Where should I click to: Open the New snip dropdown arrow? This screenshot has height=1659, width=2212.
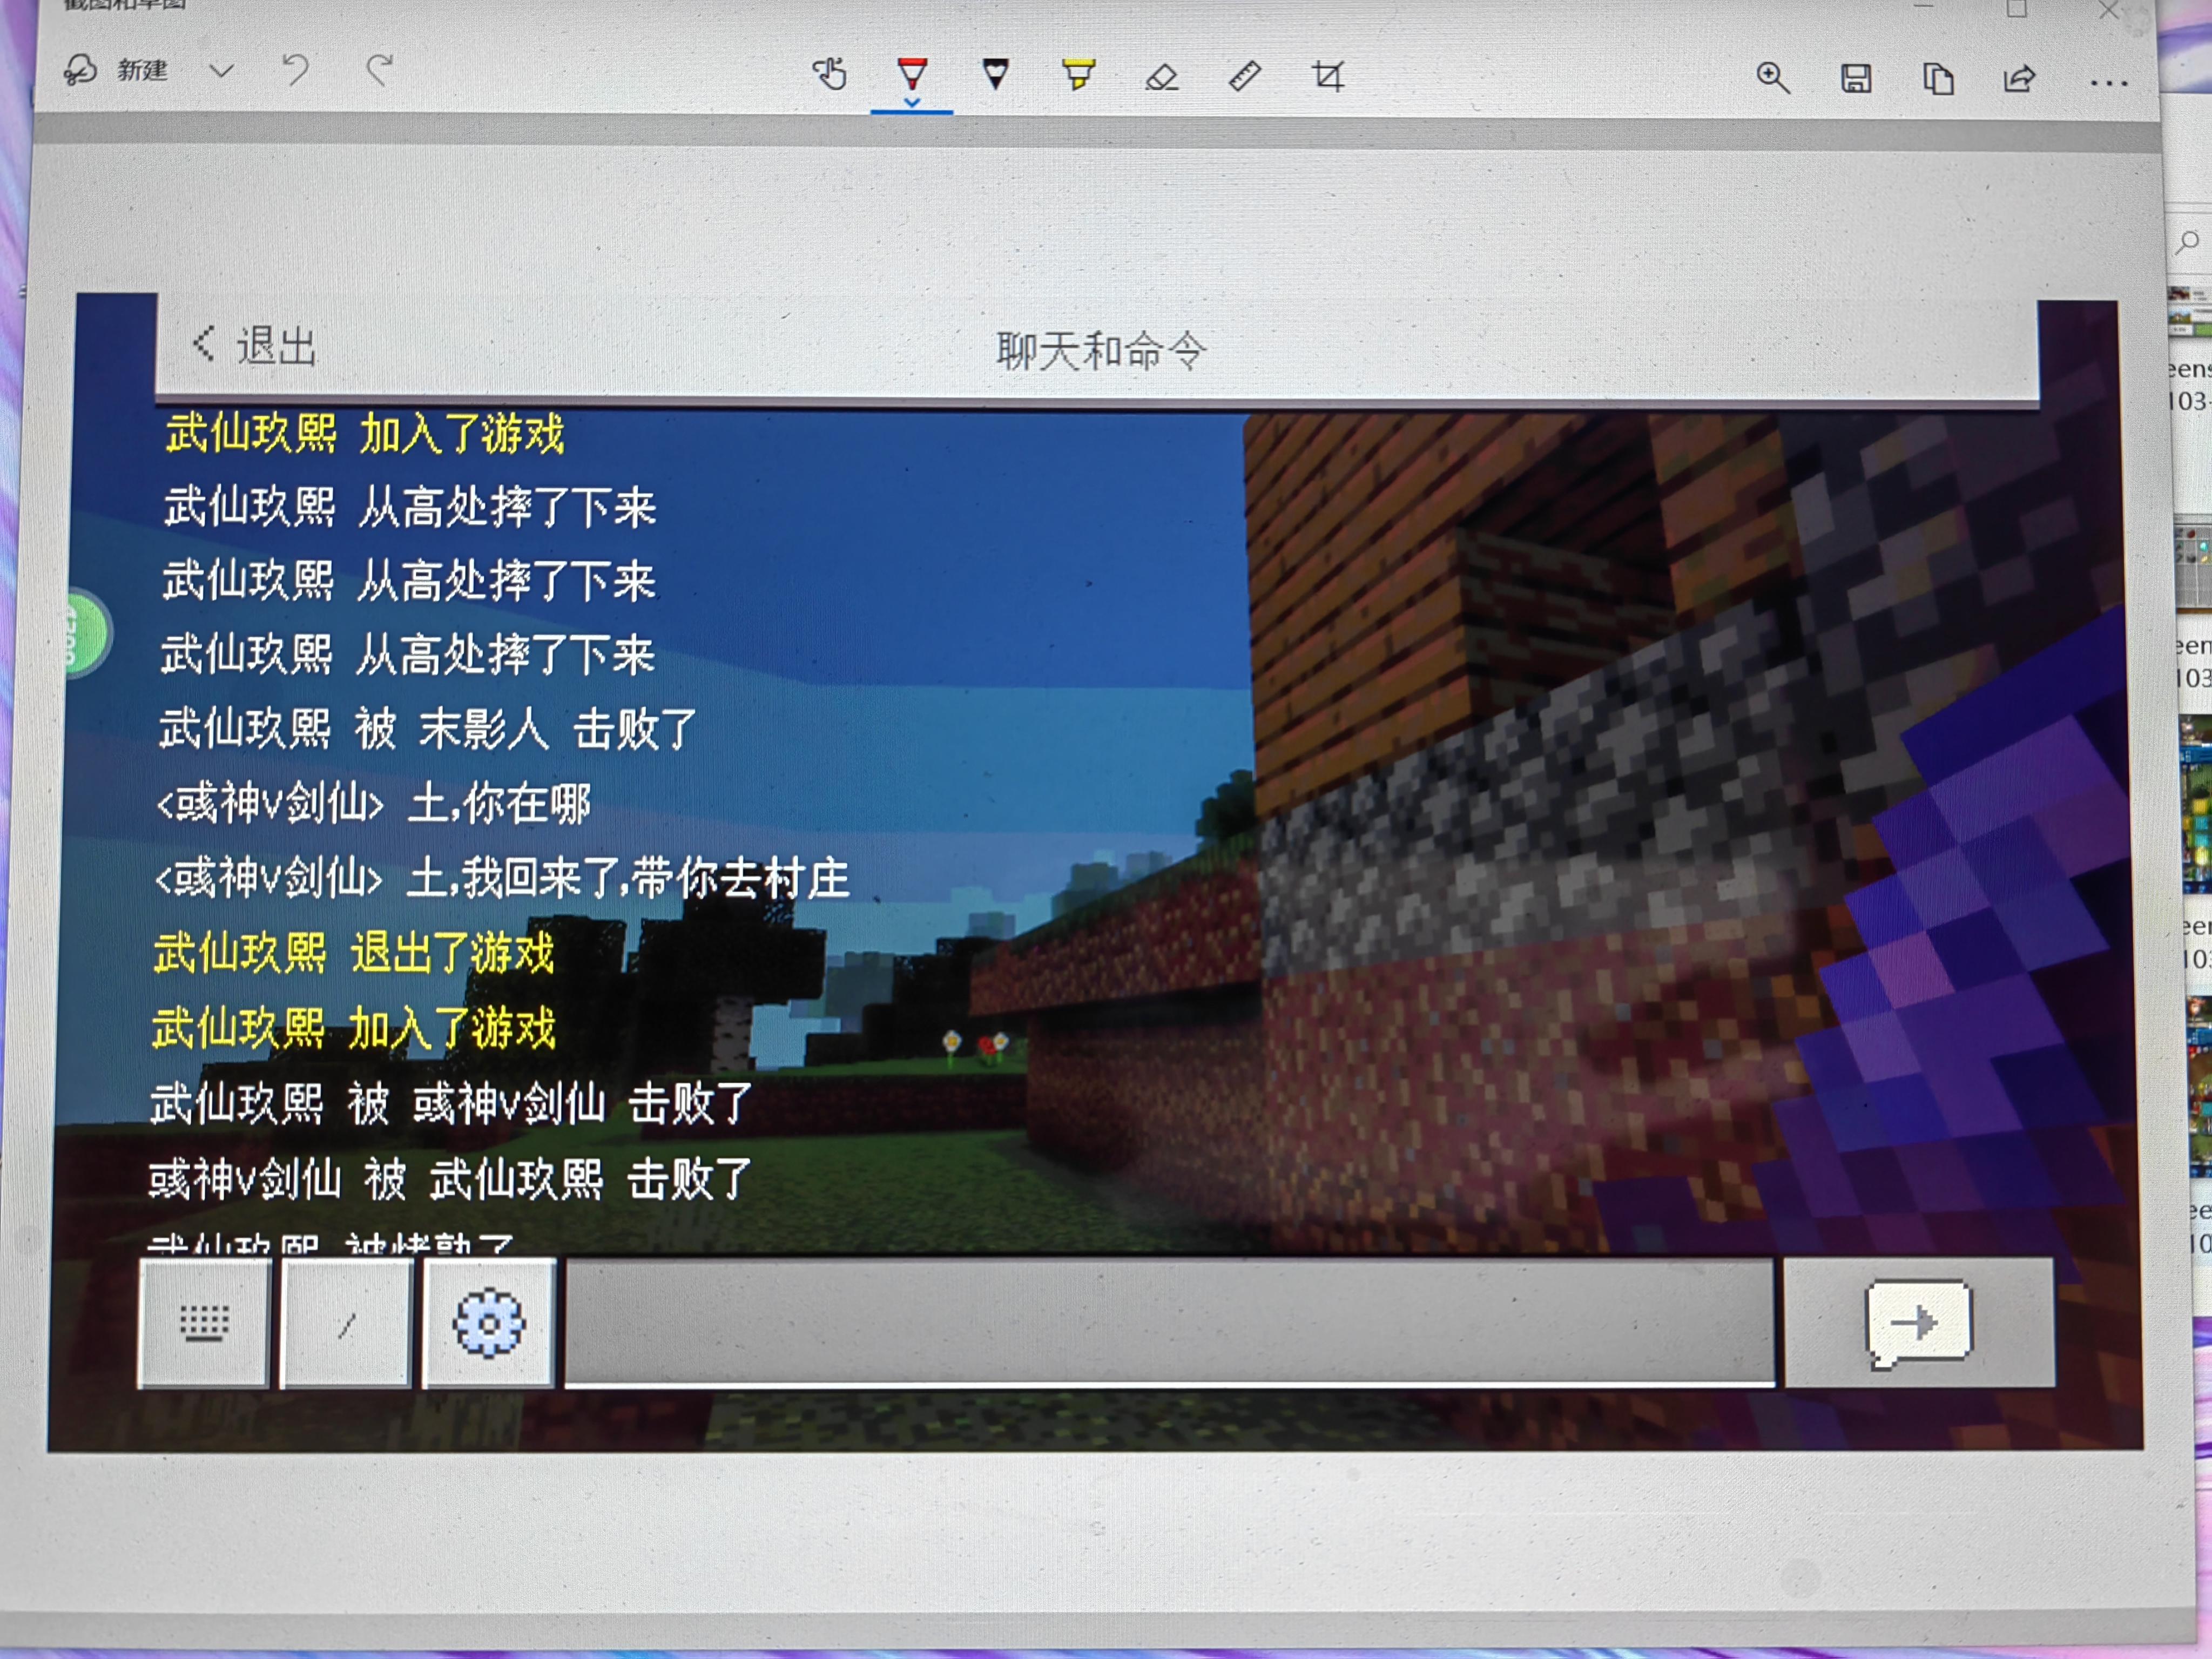coord(221,71)
